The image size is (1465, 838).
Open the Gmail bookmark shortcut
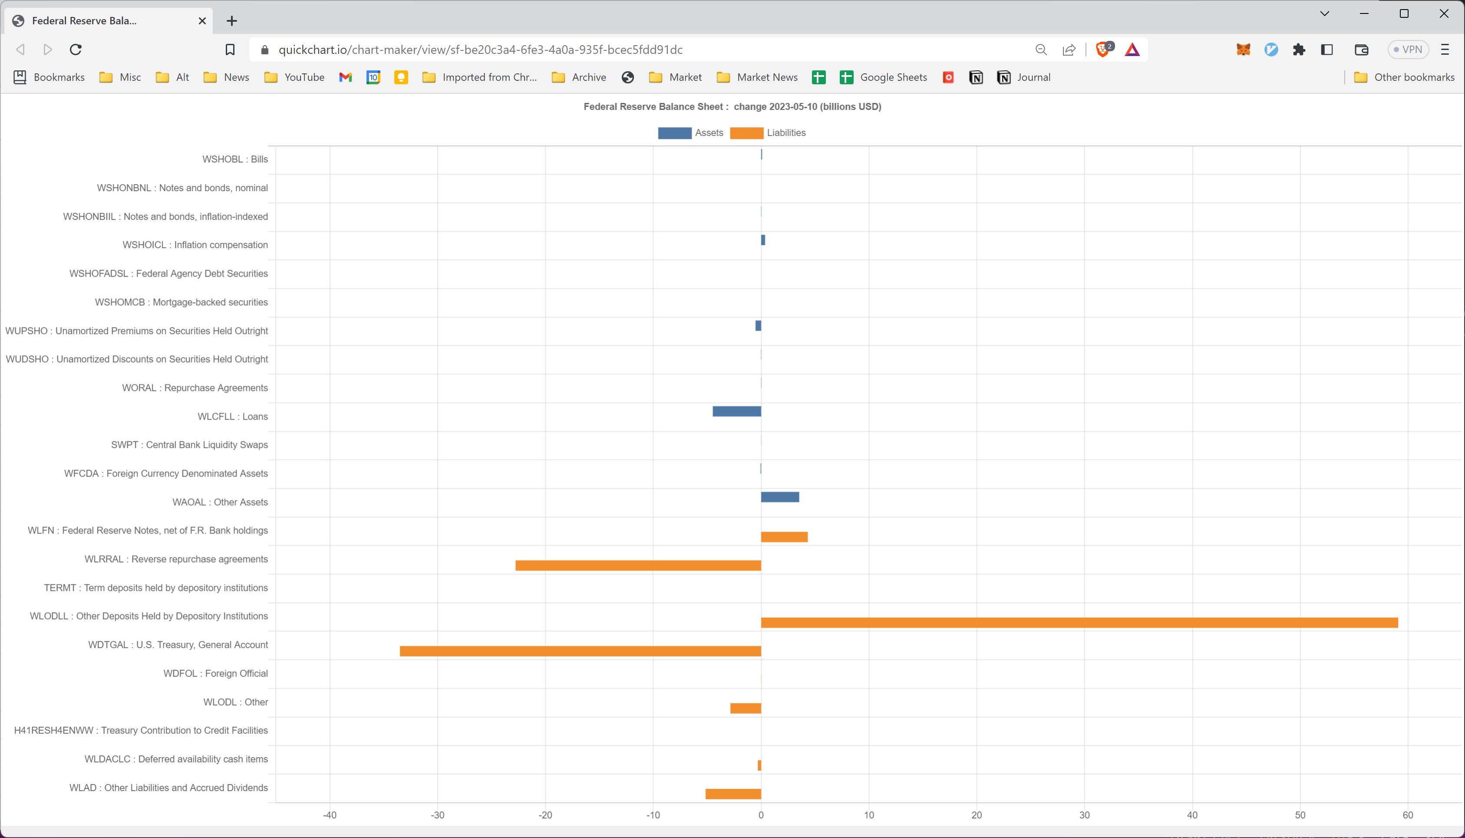coord(345,77)
